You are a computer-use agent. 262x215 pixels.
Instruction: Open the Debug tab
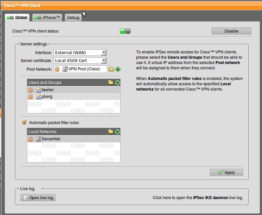coord(73,18)
